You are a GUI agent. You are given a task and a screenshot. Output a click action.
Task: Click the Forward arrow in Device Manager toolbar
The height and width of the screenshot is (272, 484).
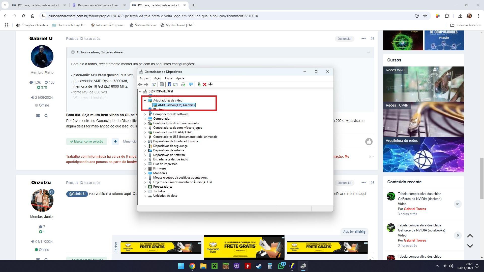pyautogui.click(x=146, y=84)
